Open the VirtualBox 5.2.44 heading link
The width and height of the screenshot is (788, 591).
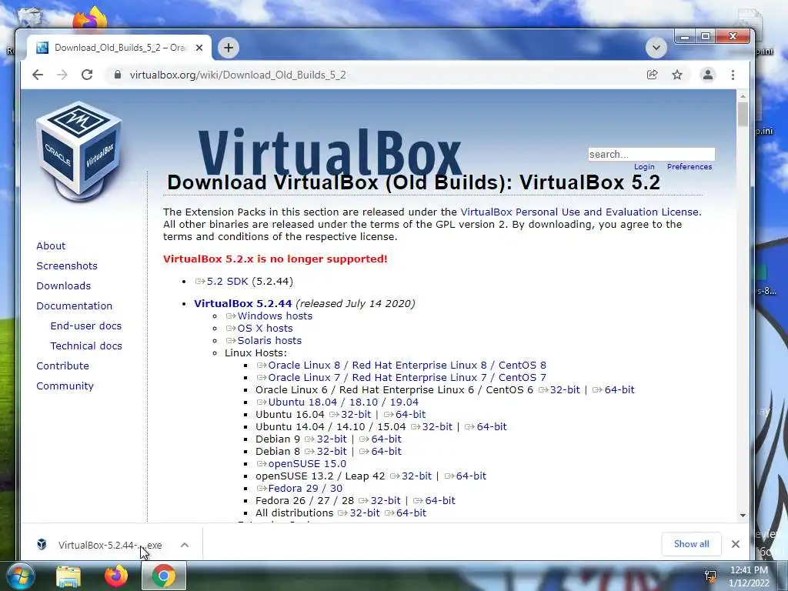click(x=242, y=303)
